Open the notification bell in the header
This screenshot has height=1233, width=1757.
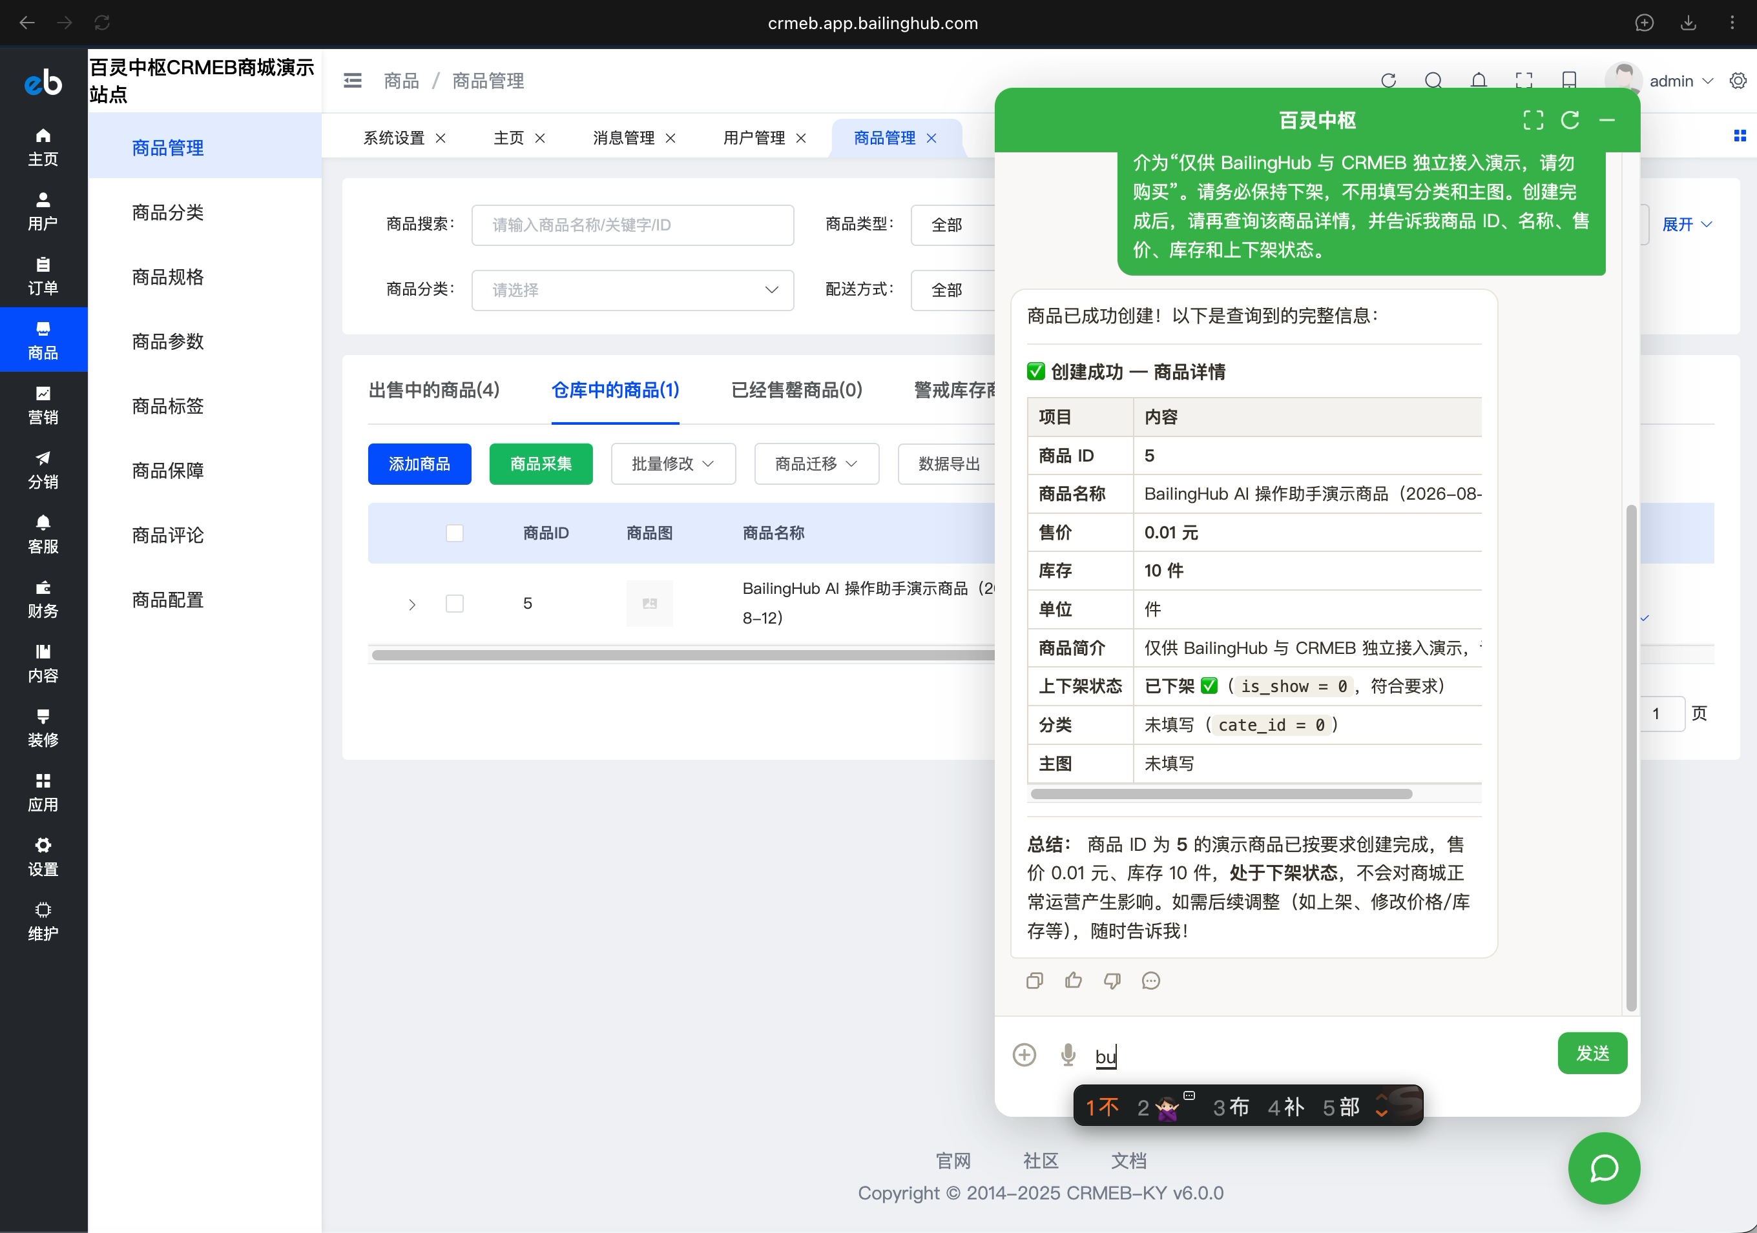click(1479, 80)
